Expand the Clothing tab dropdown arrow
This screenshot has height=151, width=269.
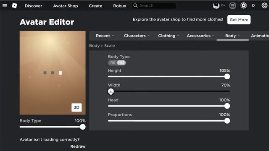pos(178,36)
